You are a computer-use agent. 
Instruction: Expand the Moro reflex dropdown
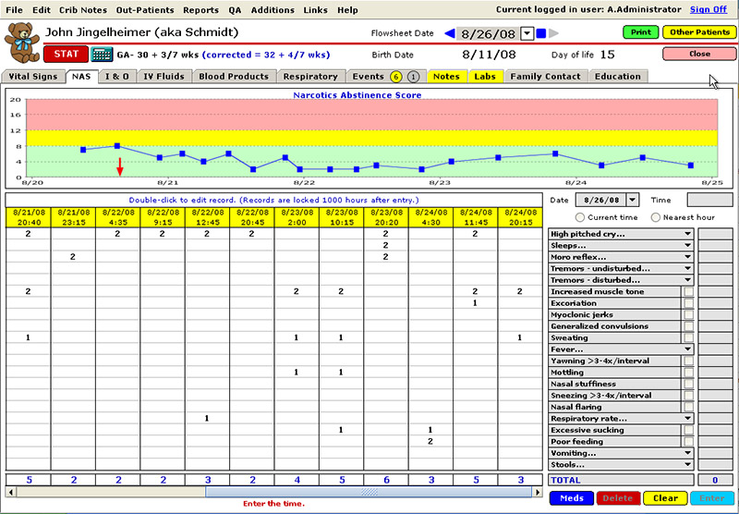pyautogui.click(x=687, y=257)
